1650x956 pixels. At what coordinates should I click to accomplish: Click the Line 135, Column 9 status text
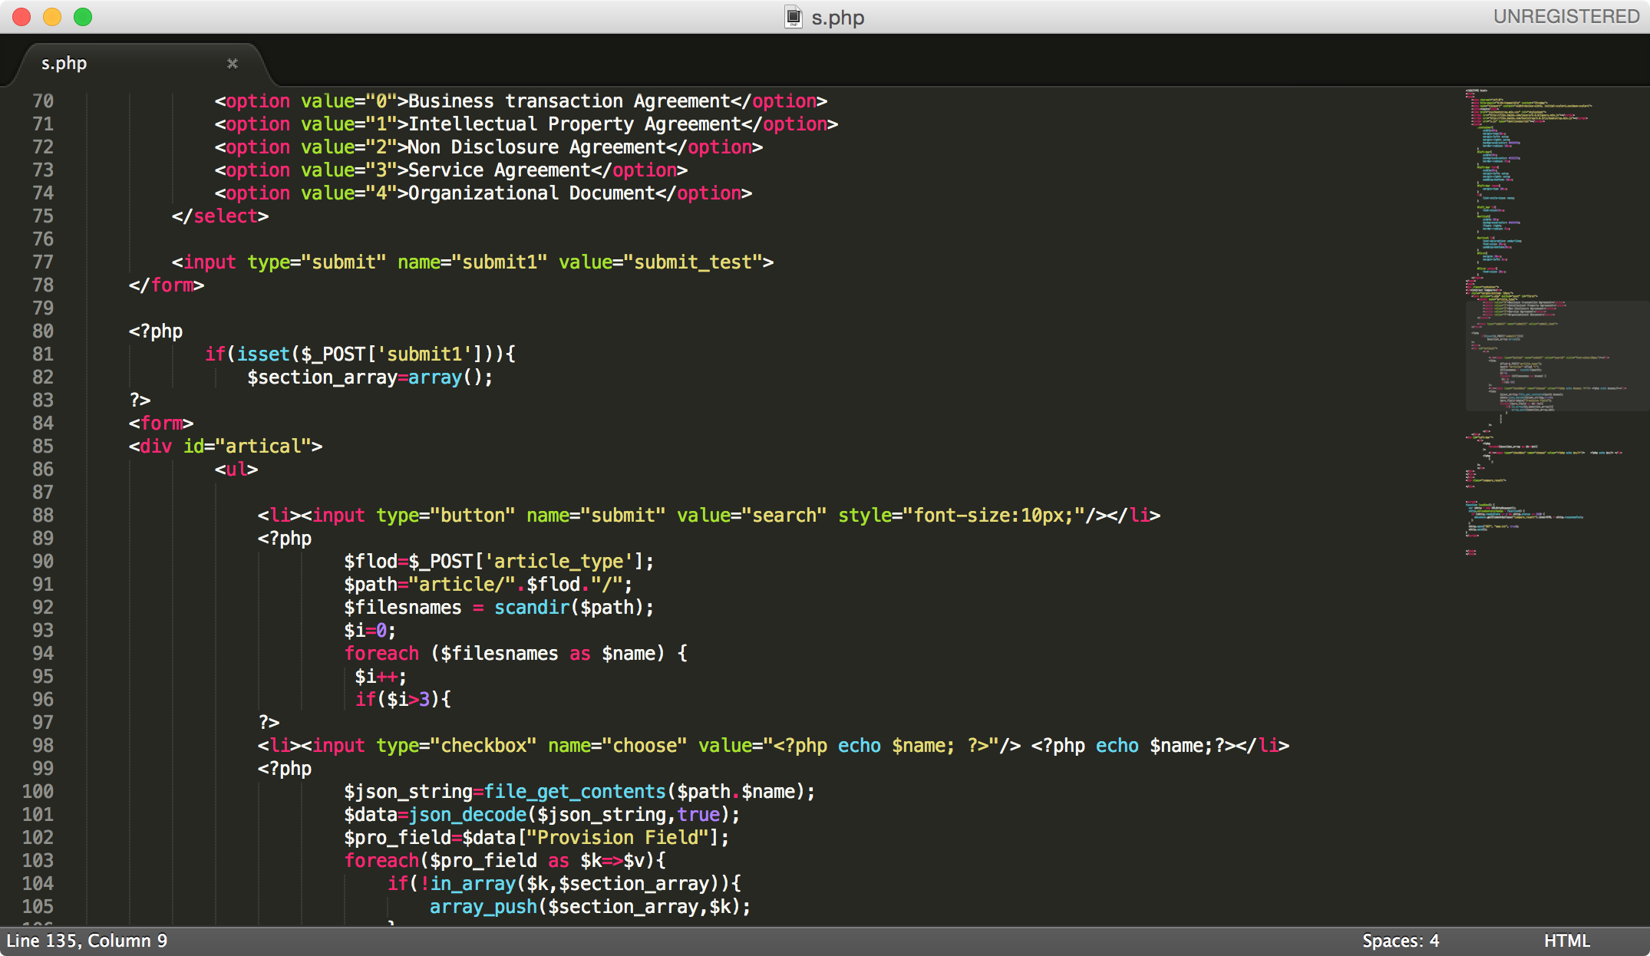point(87,941)
